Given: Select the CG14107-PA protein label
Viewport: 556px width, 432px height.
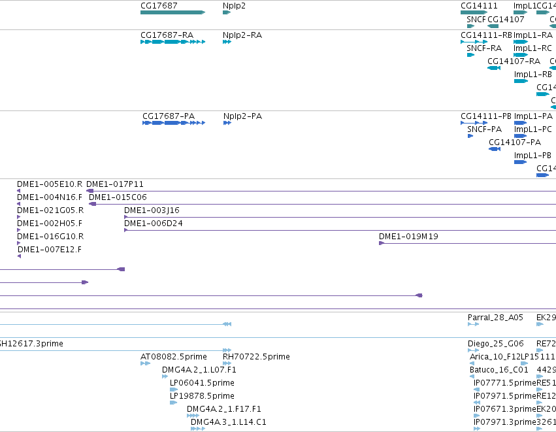Looking at the screenshot, I should (515, 142).
